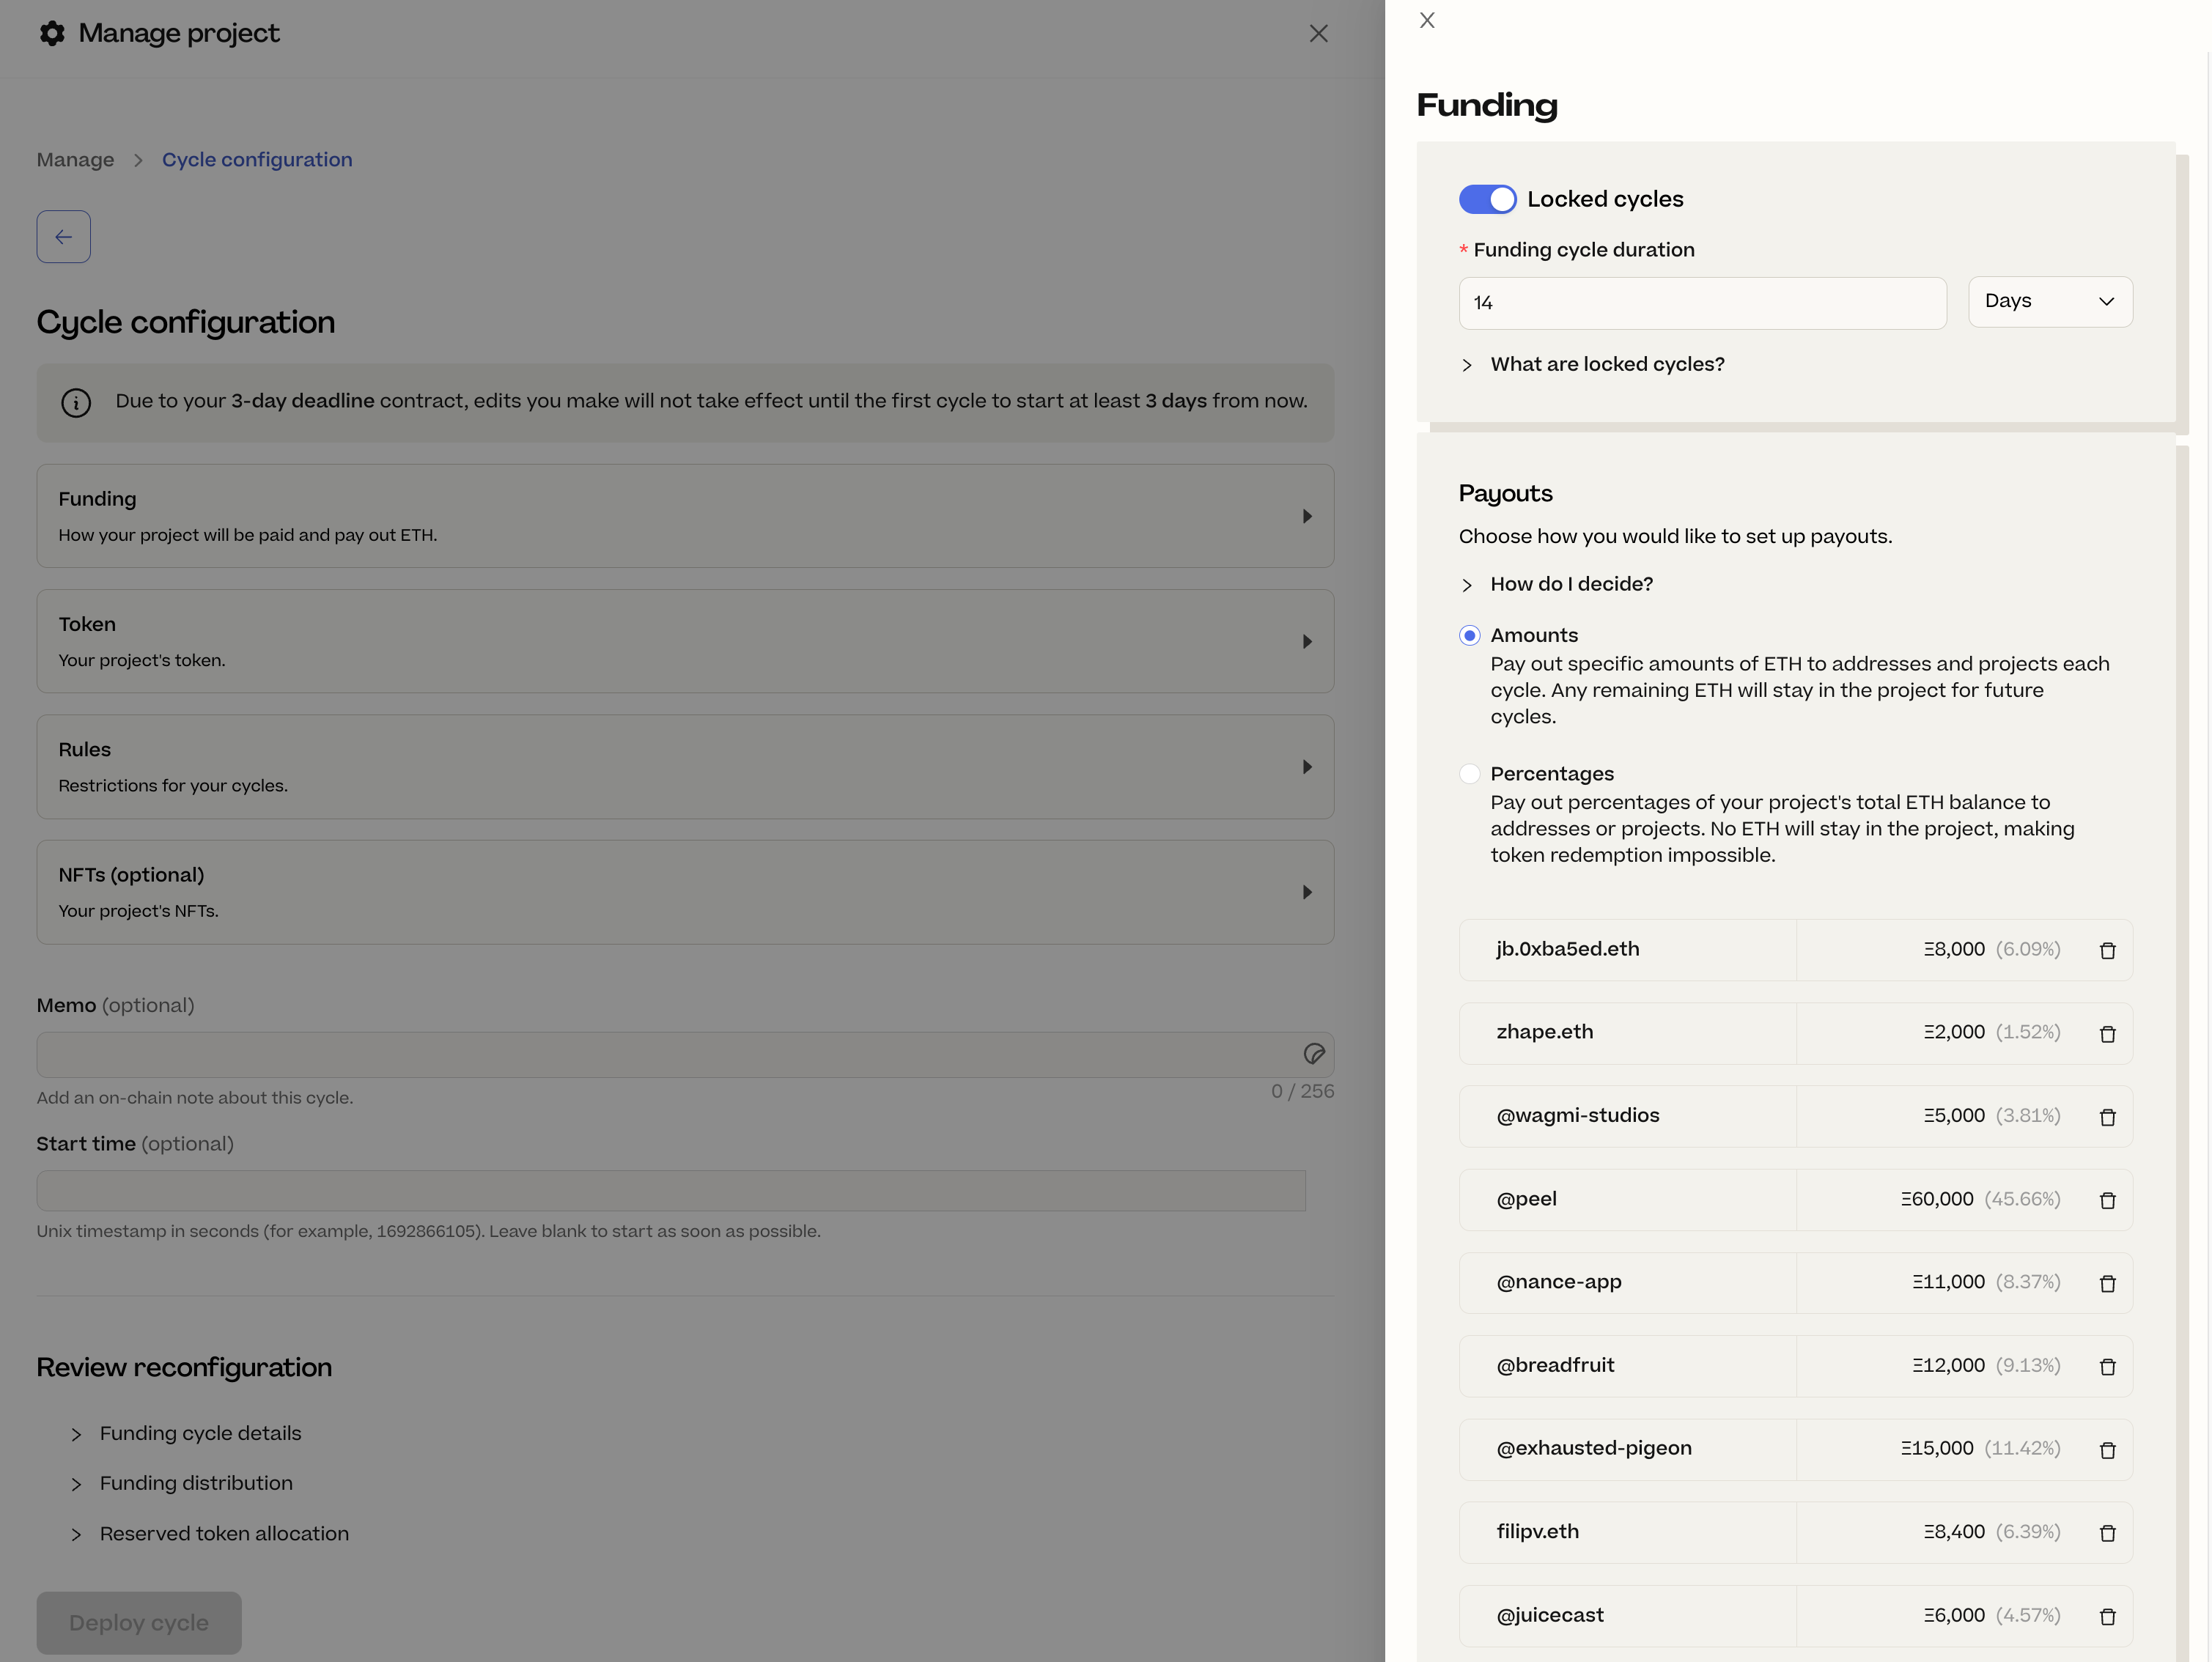Select the Percentages payout option
Image resolution: width=2212 pixels, height=1662 pixels.
pos(1470,773)
